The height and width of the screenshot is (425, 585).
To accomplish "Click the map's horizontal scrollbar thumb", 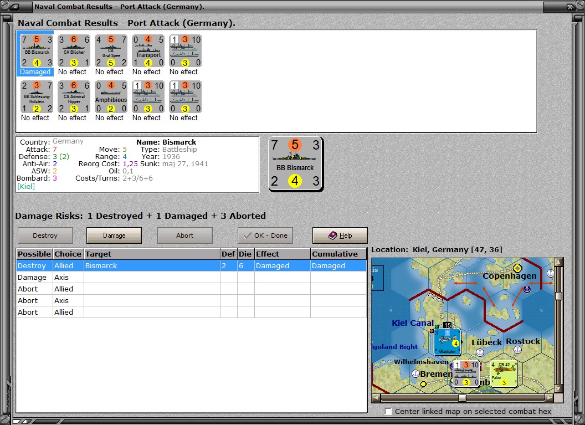I will click(462, 398).
